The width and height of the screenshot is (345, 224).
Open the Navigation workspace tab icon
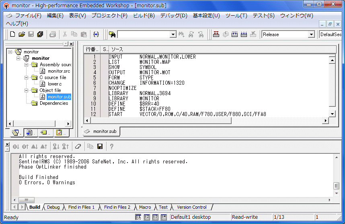45,132
